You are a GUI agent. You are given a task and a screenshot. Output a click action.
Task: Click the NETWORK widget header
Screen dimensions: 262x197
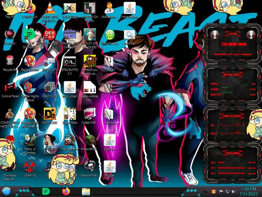point(232,116)
